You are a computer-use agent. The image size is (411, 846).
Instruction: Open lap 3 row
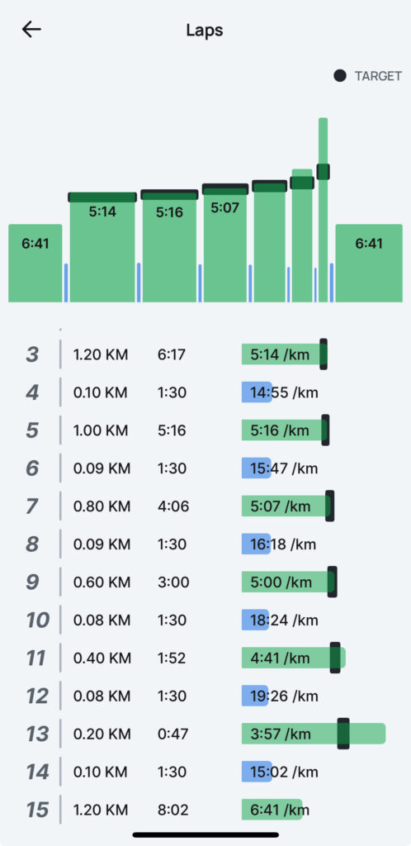pyautogui.click(x=205, y=354)
